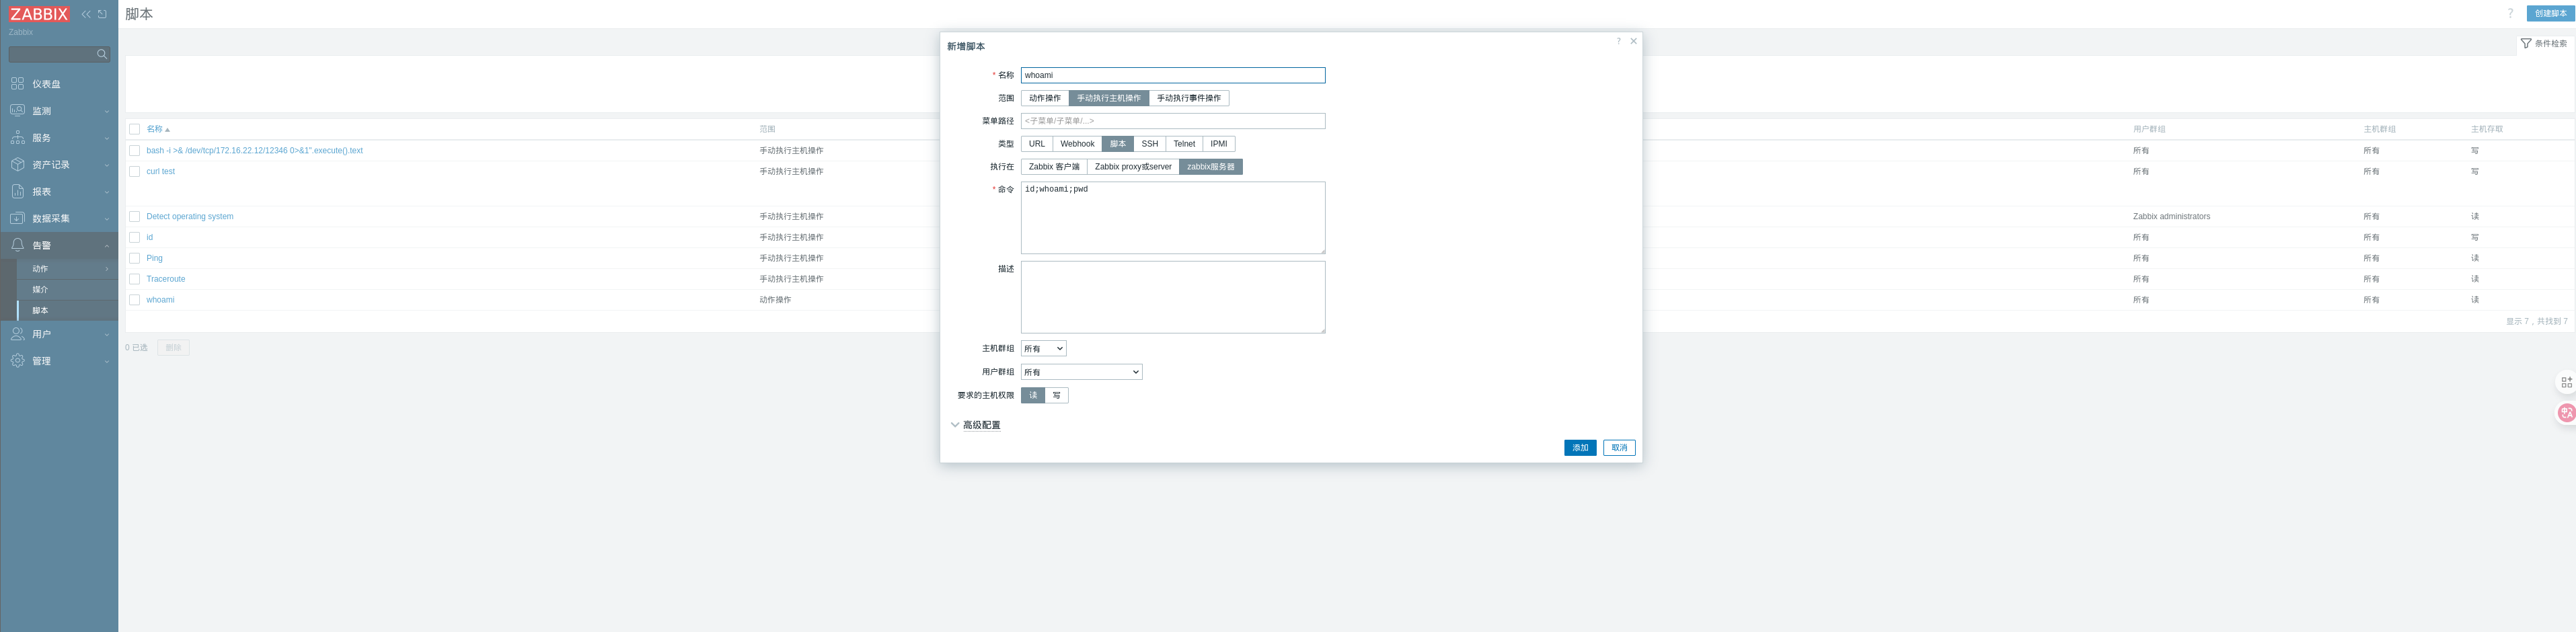Open the Traceroute script link
This screenshot has width=2576, height=632.
click(x=166, y=279)
